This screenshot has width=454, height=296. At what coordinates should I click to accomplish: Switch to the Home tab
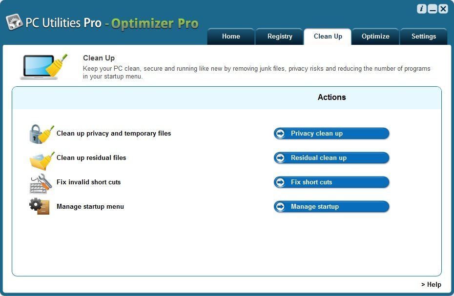[x=230, y=36]
